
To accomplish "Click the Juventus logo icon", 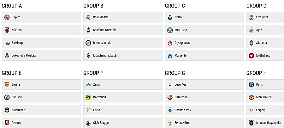I will [170, 85].
